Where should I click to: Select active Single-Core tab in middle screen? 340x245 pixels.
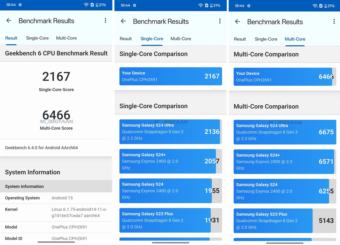pos(152,39)
